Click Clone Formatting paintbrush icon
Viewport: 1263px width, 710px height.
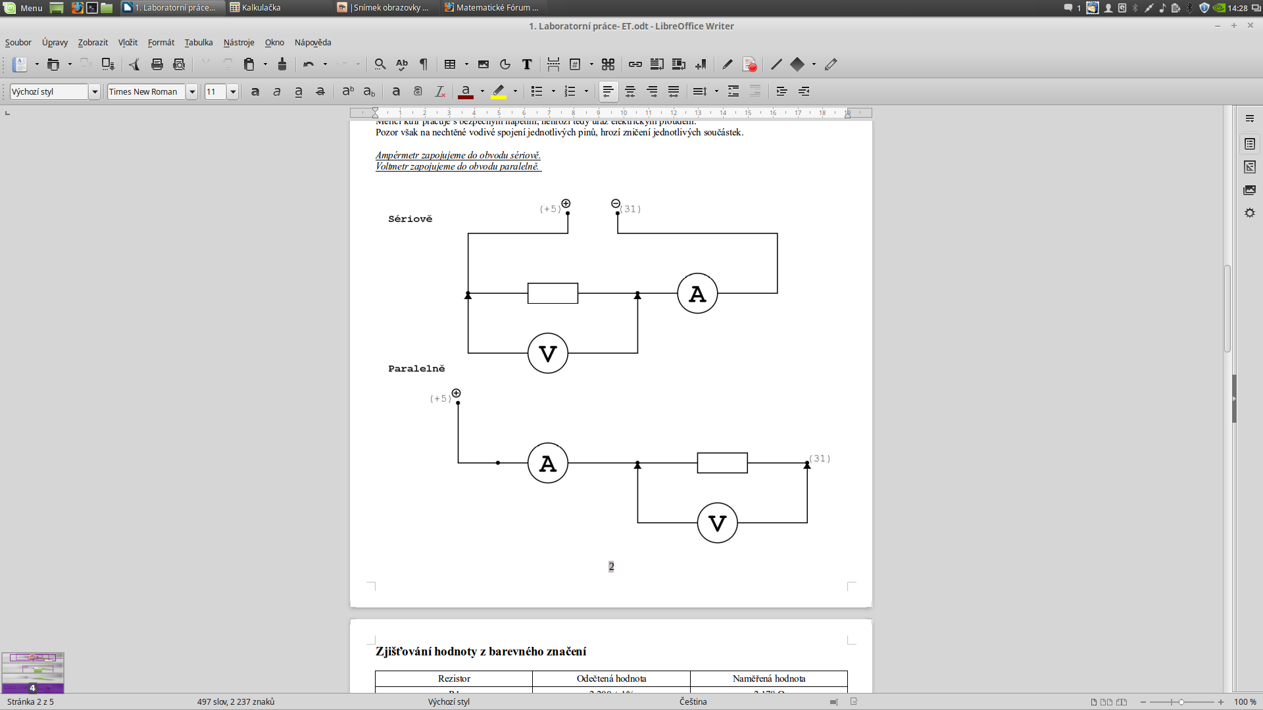click(282, 64)
